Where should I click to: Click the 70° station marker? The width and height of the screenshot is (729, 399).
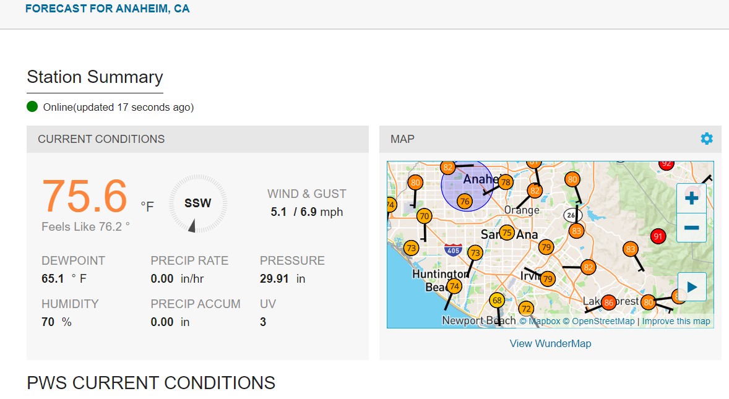click(x=424, y=217)
